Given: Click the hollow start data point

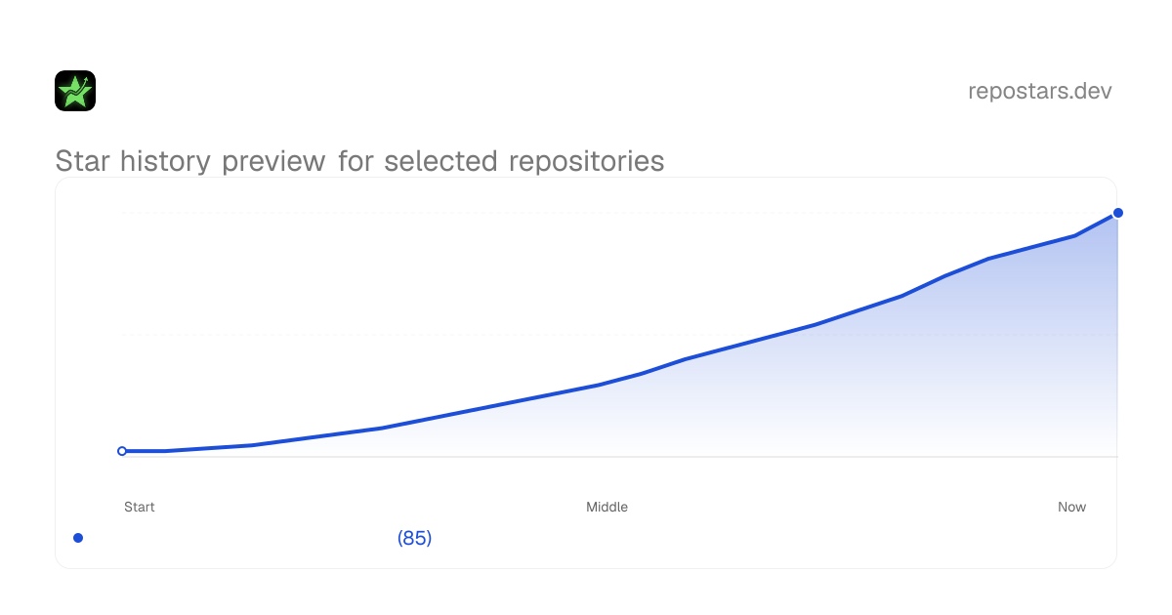Looking at the screenshot, I should (x=122, y=451).
